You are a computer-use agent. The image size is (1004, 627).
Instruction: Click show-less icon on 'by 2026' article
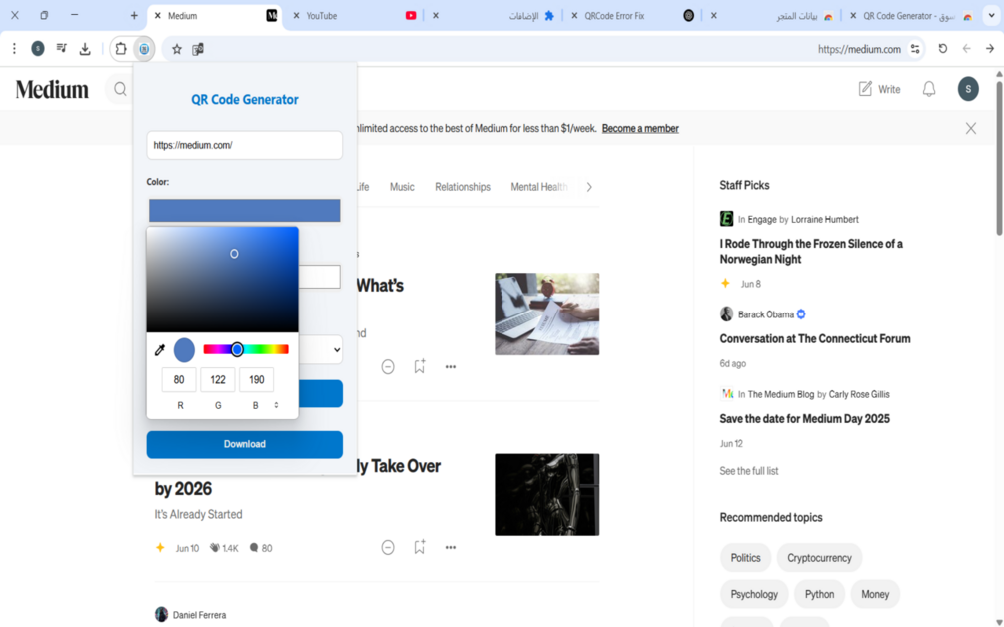tap(388, 548)
